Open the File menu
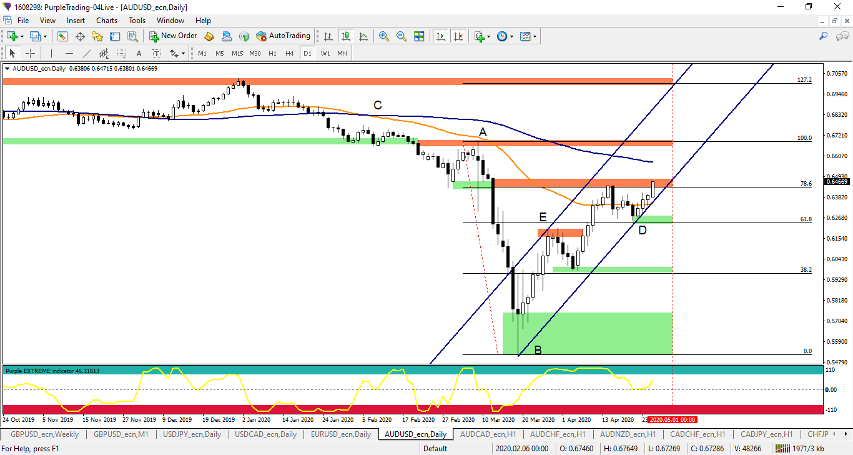This screenshot has width=853, height=455. 23,21
